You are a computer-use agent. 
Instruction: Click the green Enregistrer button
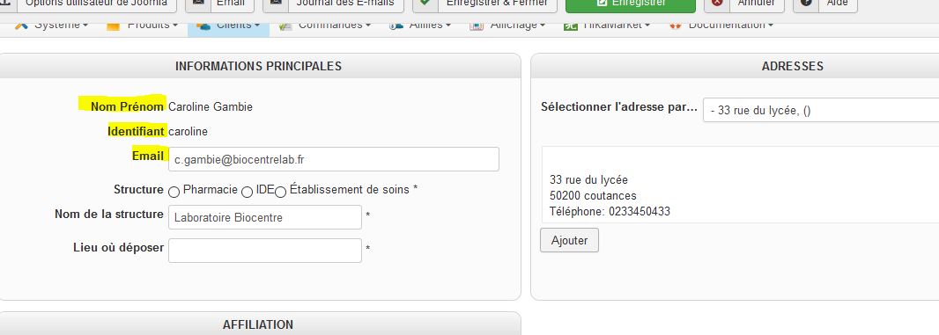click(x=631, y=4)
